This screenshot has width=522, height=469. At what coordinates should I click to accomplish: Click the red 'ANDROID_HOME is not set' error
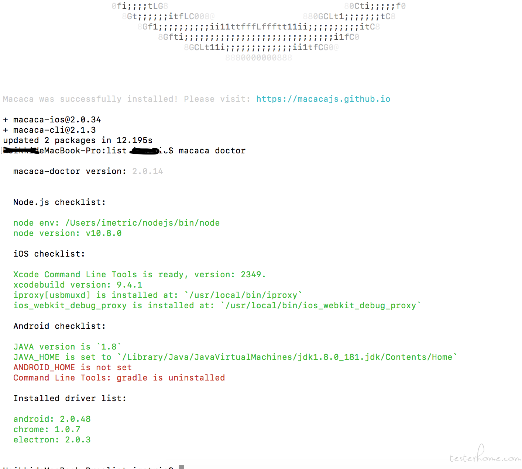pos(72,368)
